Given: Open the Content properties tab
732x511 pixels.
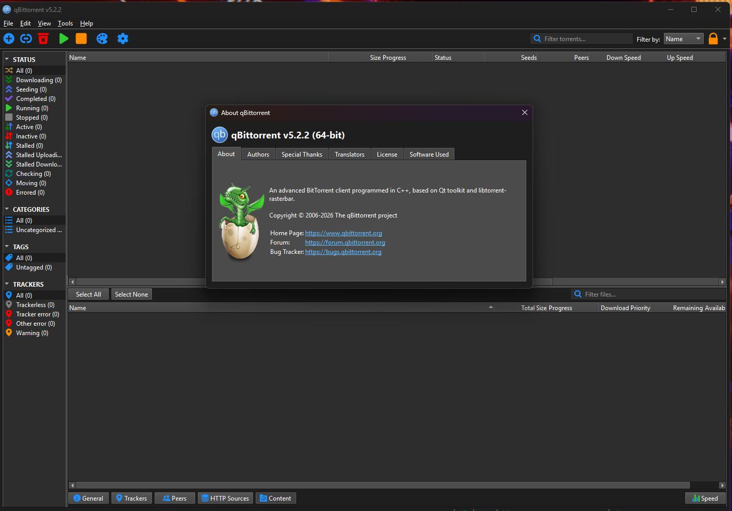Looking at the screenshot, I should tap(276, 499).
